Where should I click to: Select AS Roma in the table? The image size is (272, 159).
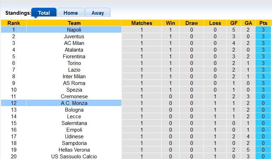pyautogui.click(x=74, y=83)
